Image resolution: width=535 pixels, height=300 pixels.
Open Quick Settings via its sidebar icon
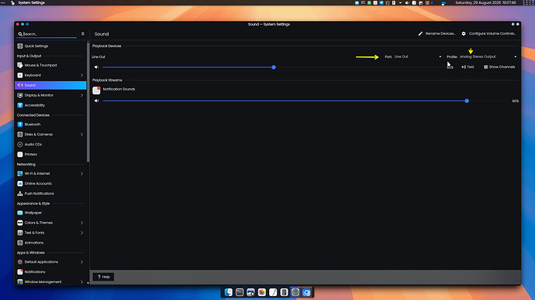(20, 46)
